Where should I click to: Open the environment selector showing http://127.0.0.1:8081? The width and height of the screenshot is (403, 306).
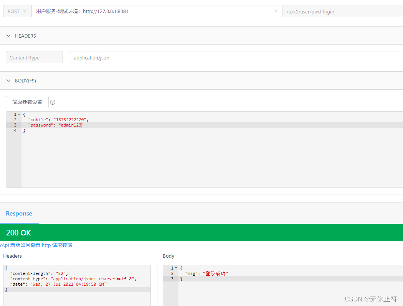click(157, 11)
